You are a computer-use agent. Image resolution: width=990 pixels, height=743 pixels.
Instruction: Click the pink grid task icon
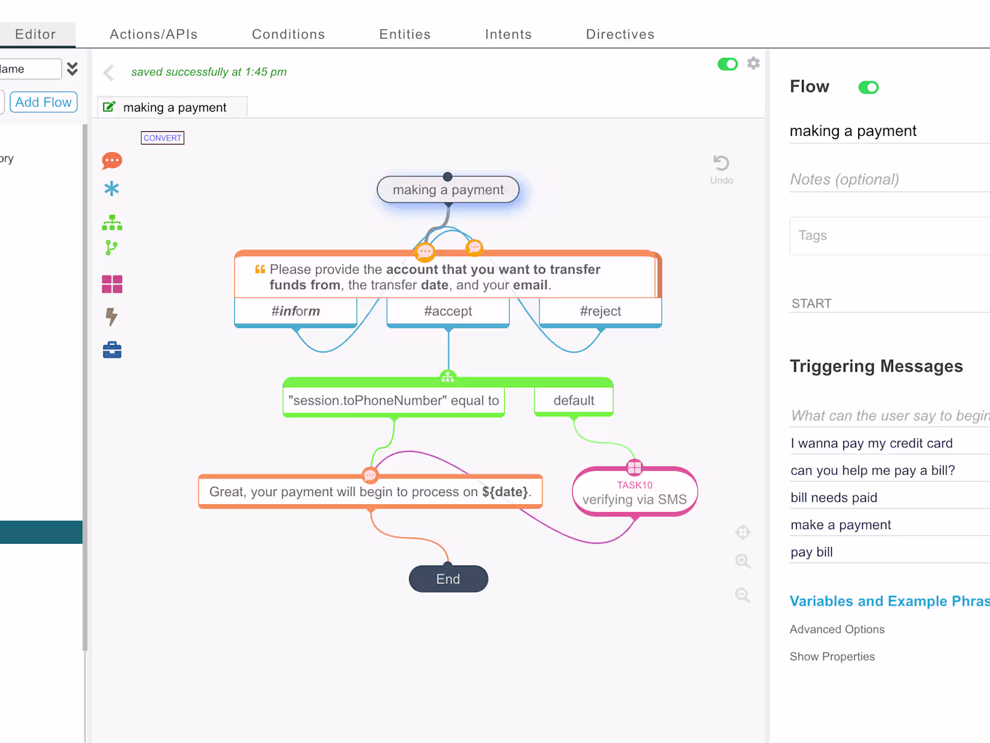click(x=112, y=284)
